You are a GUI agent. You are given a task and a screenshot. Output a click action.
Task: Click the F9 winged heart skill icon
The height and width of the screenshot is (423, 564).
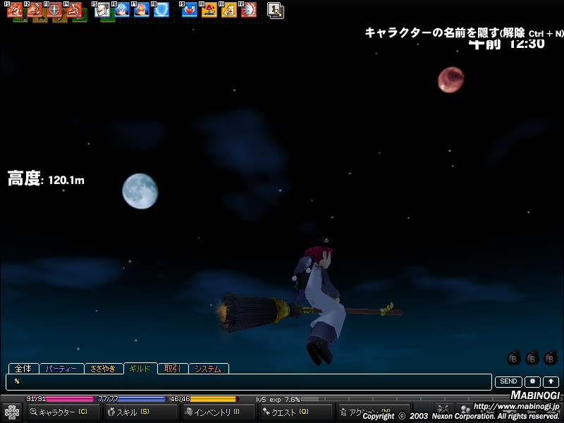tap(190, 10)
